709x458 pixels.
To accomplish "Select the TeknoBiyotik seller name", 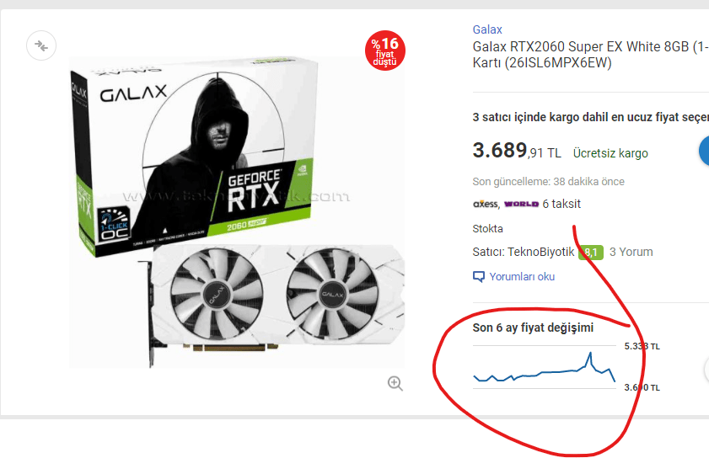I will click(540, 252).
